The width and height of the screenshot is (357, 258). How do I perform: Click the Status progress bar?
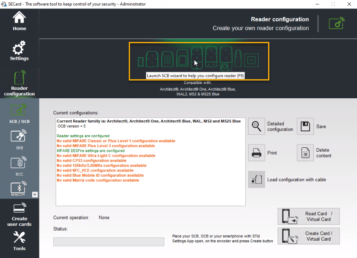tap(108, 242)
